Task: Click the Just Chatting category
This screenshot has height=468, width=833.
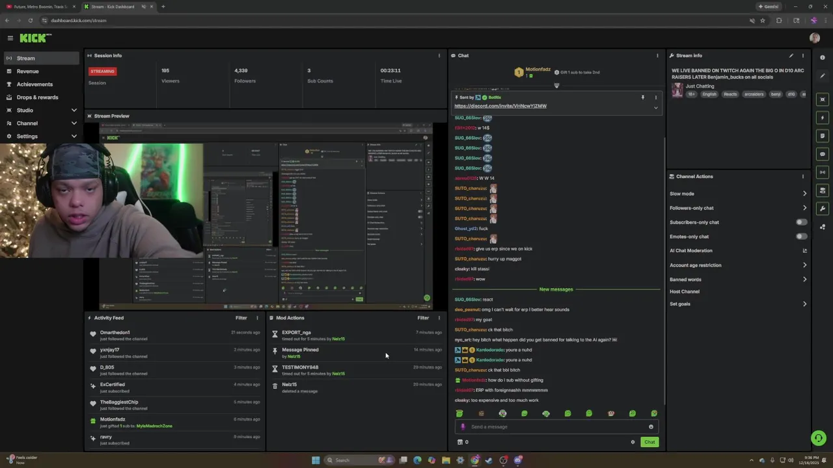Action: (700, 86)
